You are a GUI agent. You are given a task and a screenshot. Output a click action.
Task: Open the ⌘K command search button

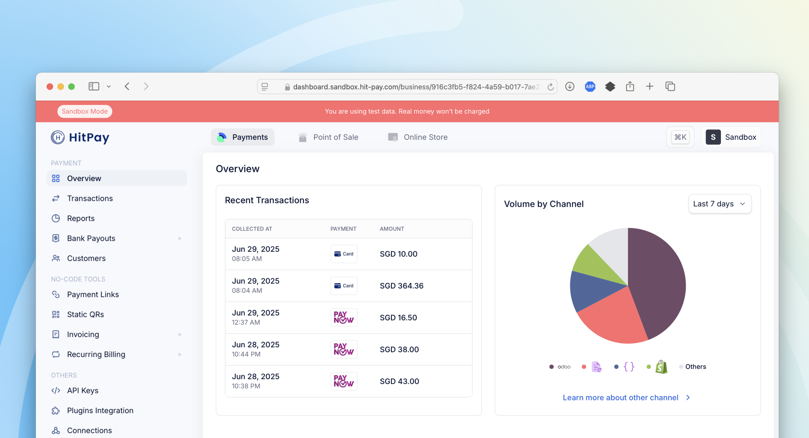click(x=680, y=137)
